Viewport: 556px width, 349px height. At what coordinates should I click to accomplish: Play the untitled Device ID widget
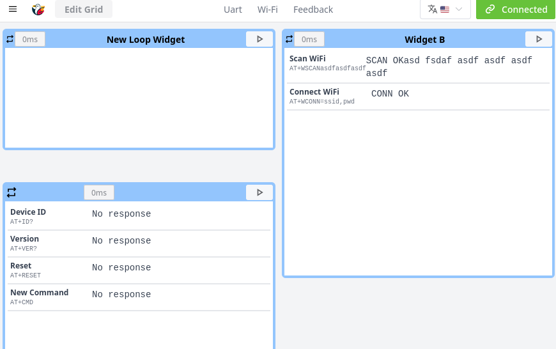coord(259,192)
